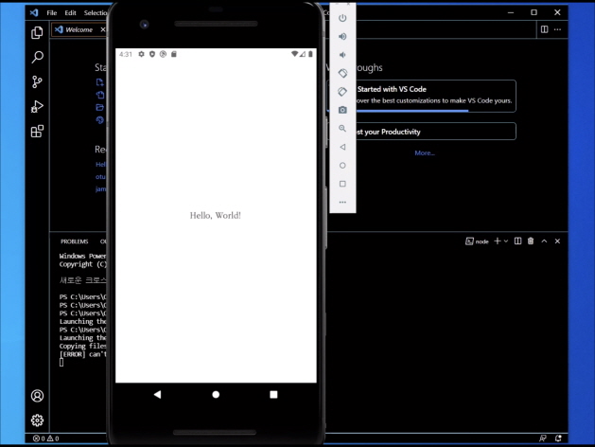Open the Edit menu
The height and width of the screenshot is (447, 595).
(x=70, y=13)
